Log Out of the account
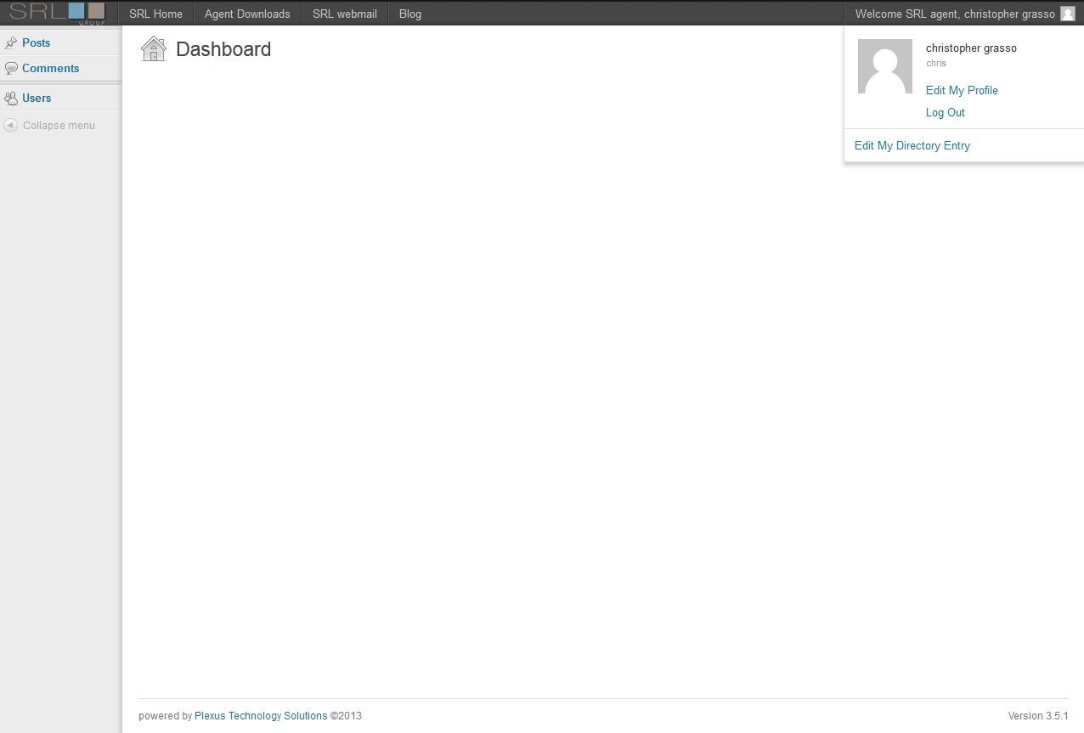 pos(945,112)
